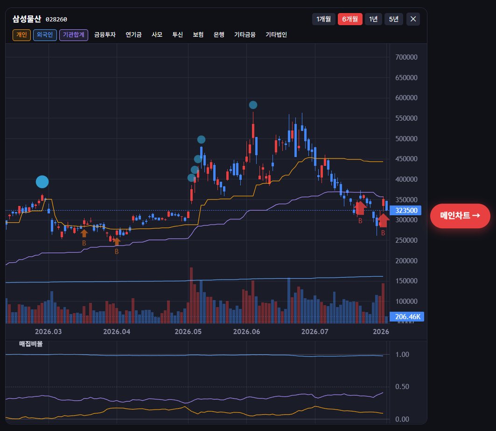Click the 700000 price axis label
The width and height of the screenshot is (496, 431).
coord(406,57)
